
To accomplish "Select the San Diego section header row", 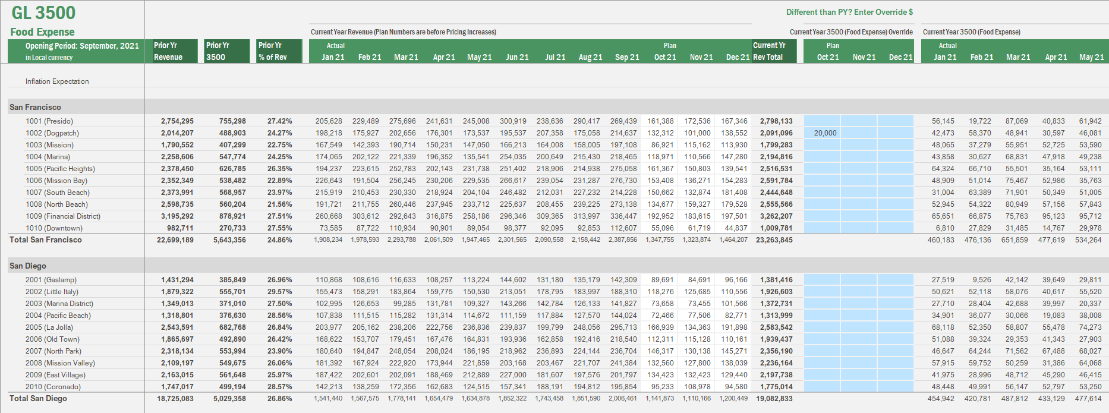I will 27,266.
